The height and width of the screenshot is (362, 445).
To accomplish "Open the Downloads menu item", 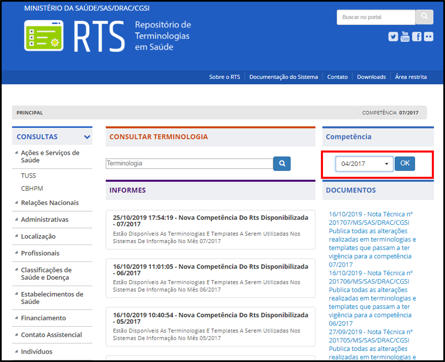I will (x=371, y=77).
